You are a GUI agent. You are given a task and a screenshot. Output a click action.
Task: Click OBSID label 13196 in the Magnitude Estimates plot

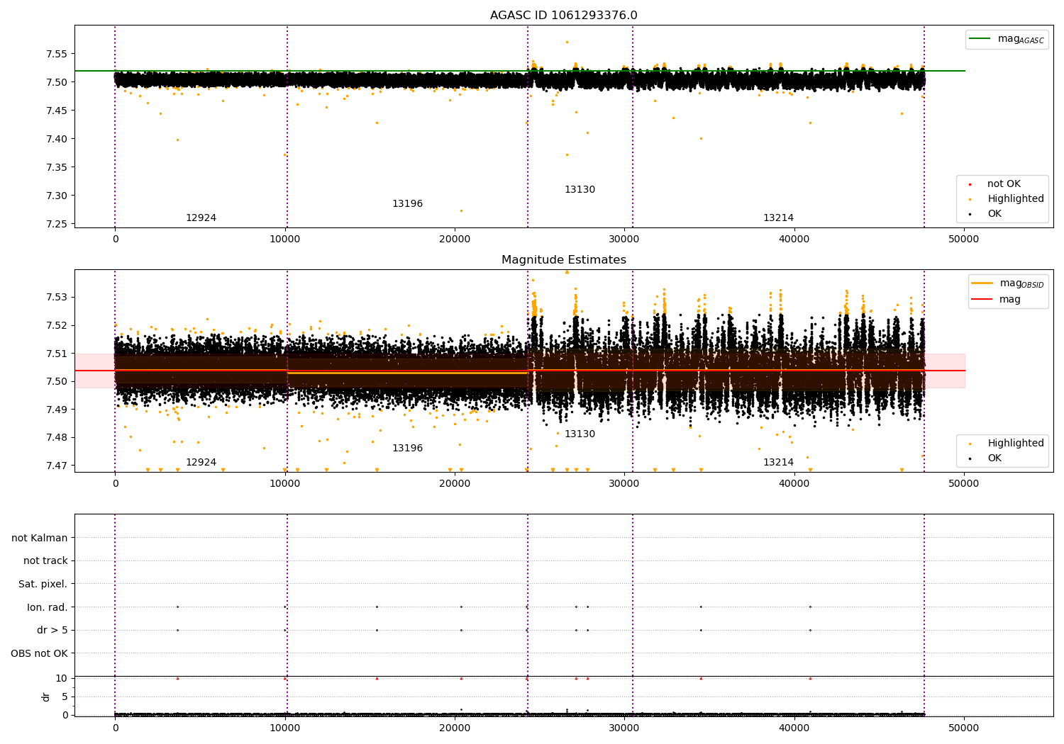point(407,449)
